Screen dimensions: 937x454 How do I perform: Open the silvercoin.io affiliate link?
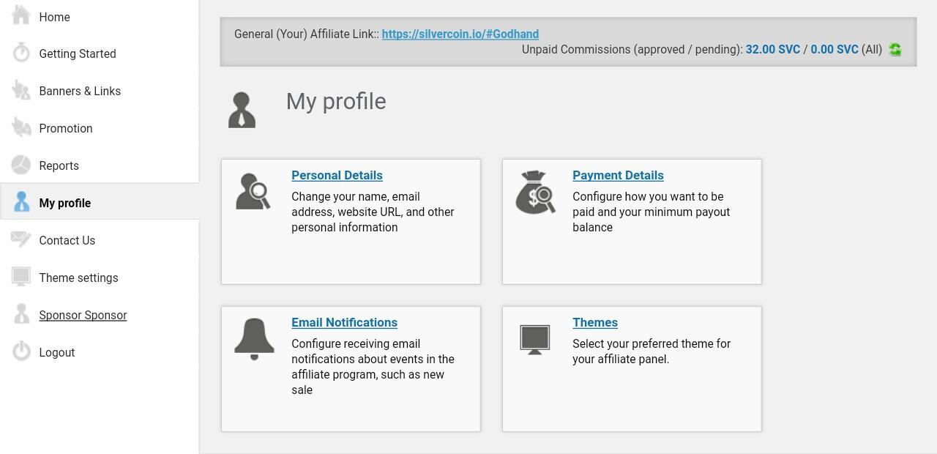pyautogui.click(x=460, y=34)
